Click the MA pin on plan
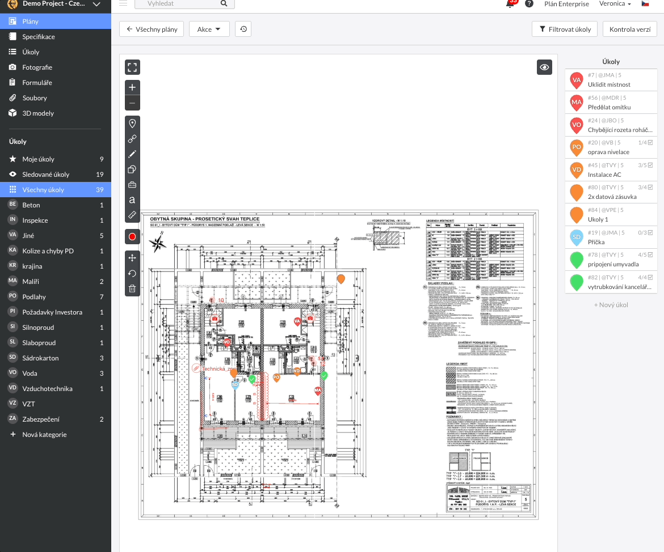 tap(318, 390)
